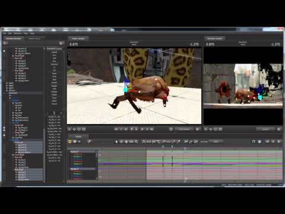Viewport: 285px width, 214px height.
Task: Switch to the Animation Set Editor tab
Action: pos(14,39)
